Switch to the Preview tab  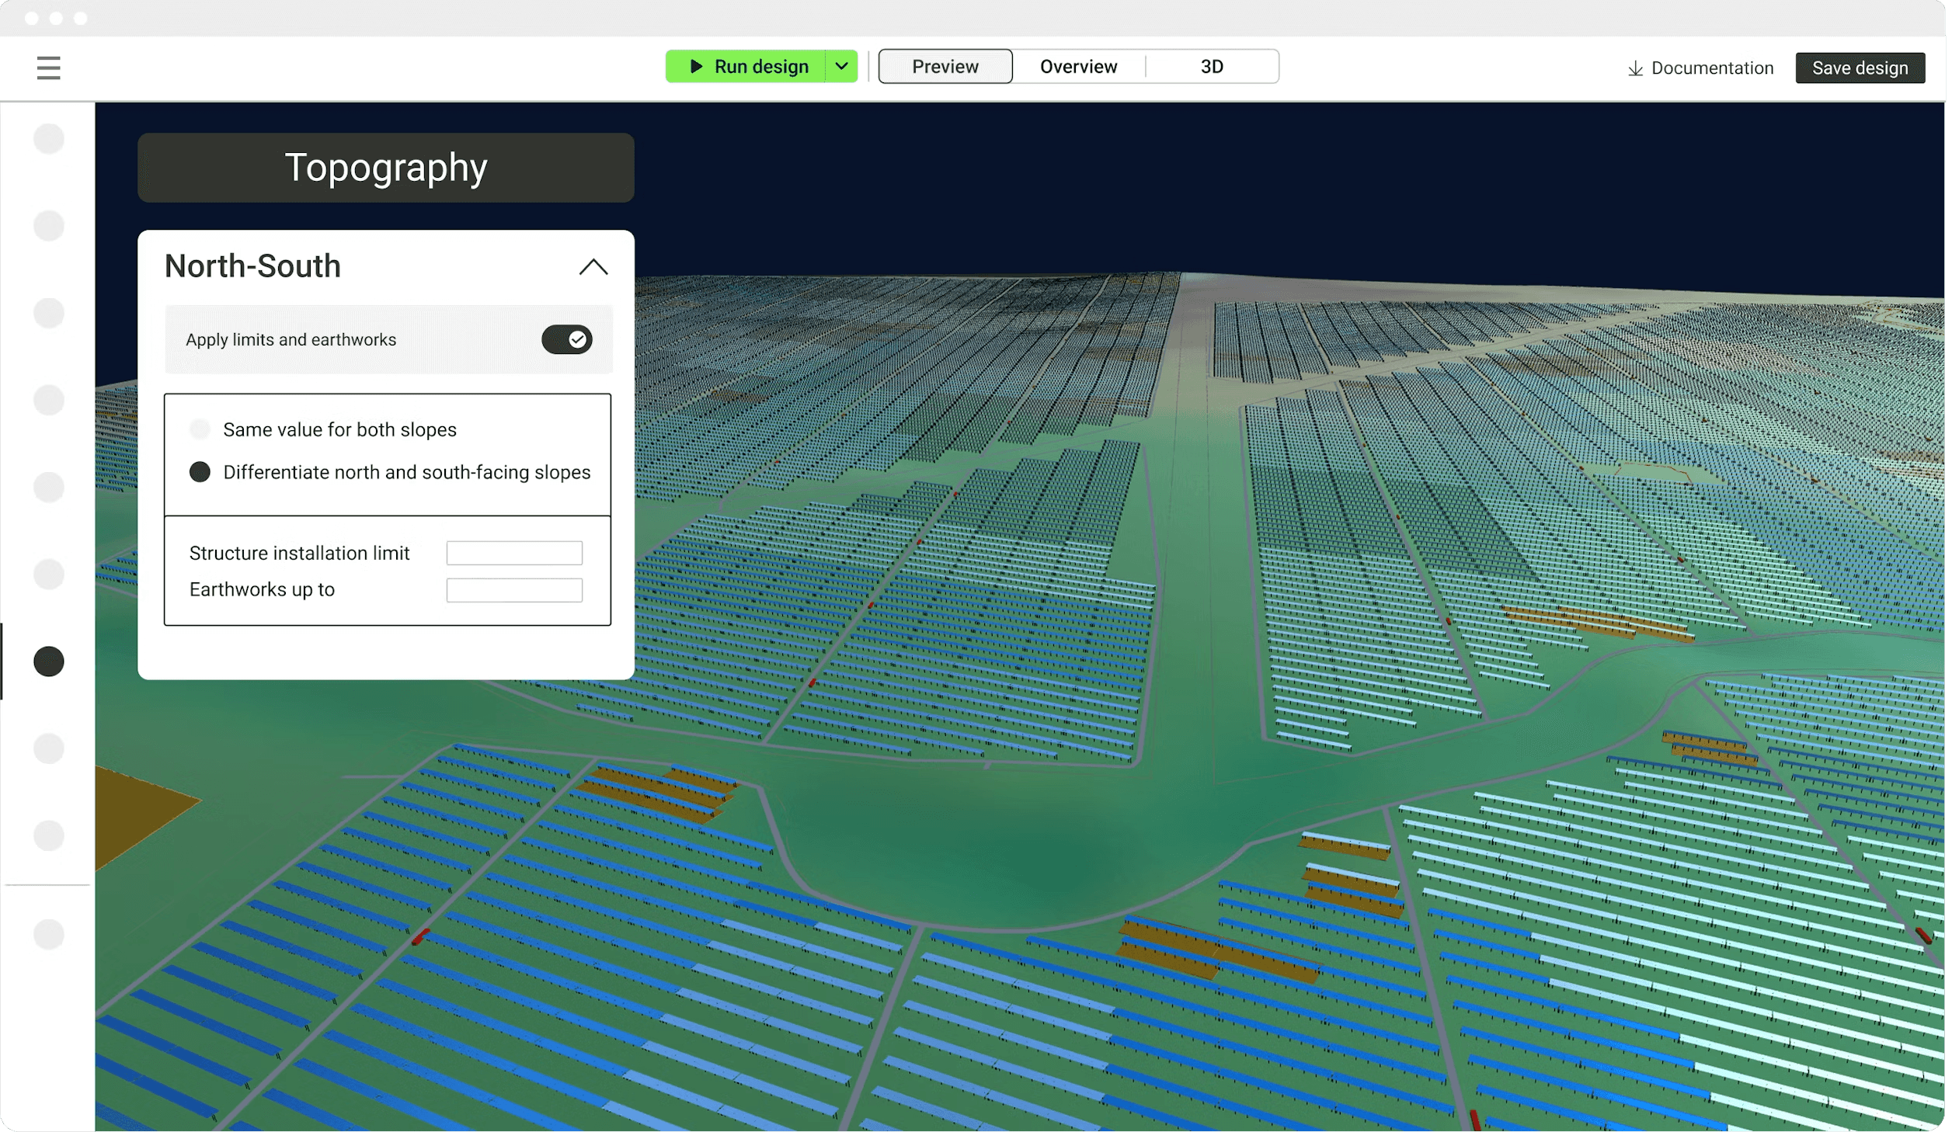(x=945, y=66)
